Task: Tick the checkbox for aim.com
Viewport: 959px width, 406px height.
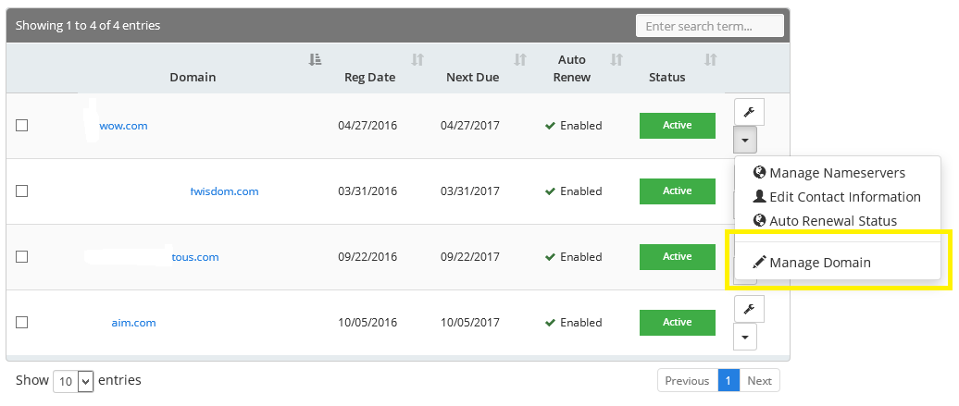Action: click(21, 322)
